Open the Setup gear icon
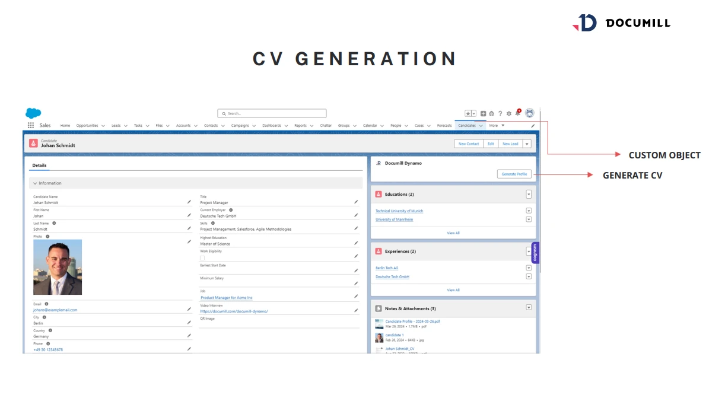709x398 pixels. point(508,113)
